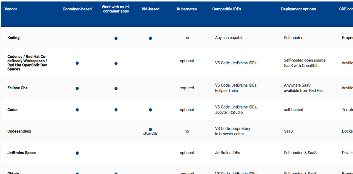Click the Vendor column header

tap(11, 9)
